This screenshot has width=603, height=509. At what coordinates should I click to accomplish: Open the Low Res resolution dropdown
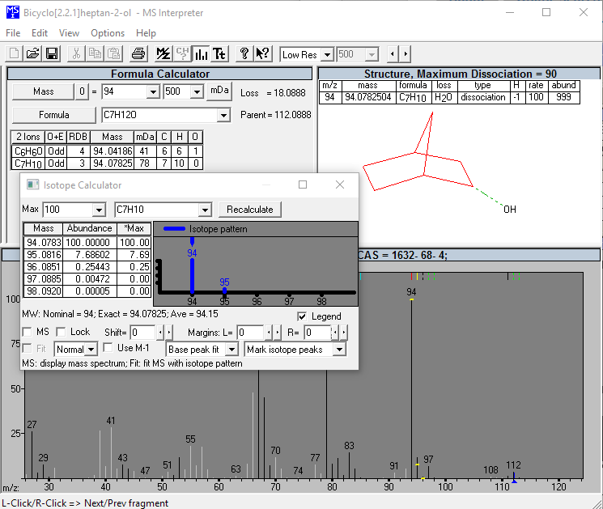point(327,54)
